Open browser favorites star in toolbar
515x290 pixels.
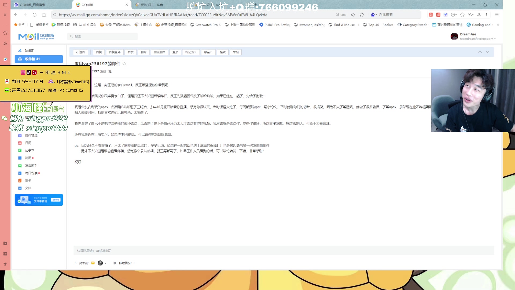[462, 15]
